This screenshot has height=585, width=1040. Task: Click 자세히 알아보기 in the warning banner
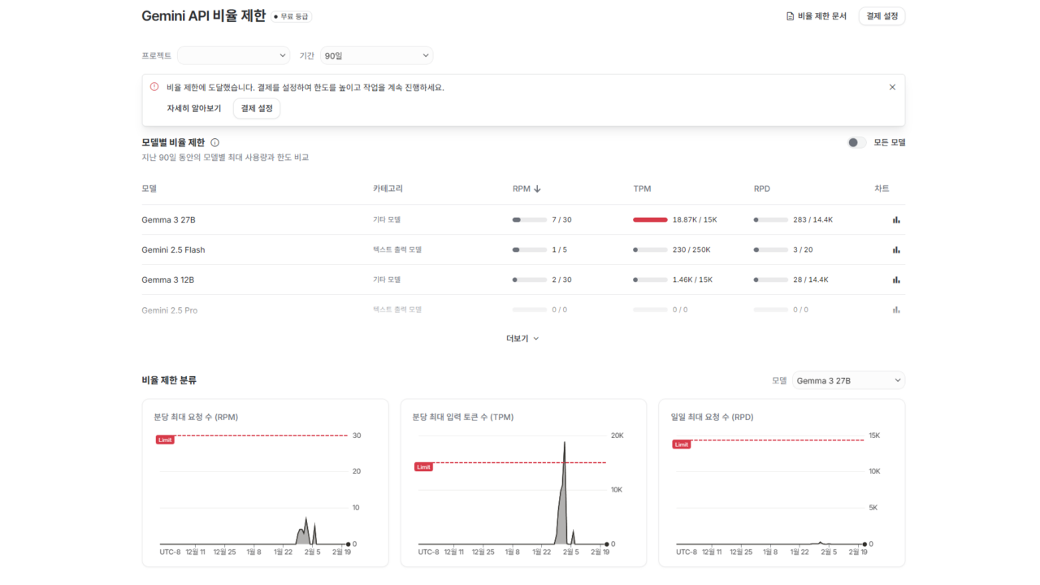[193, 108]
